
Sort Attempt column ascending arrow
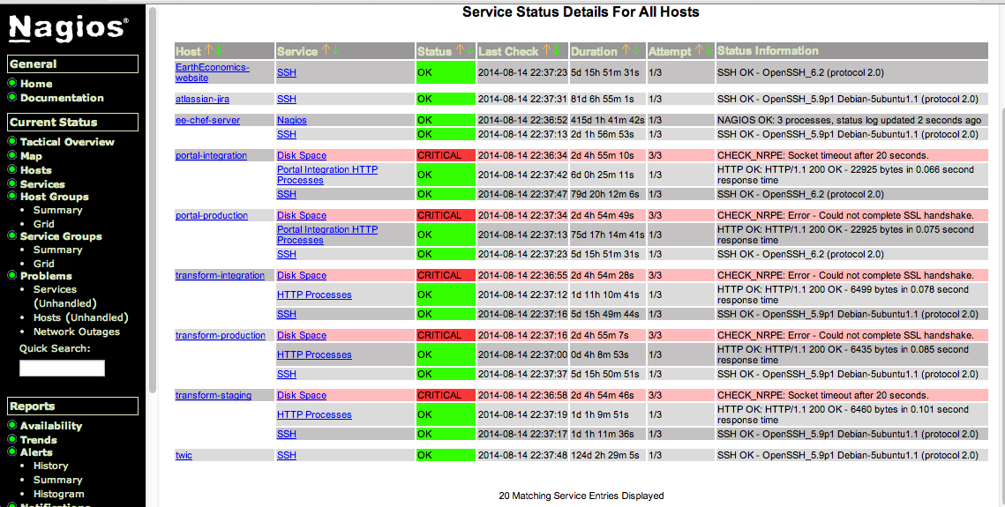700,51
